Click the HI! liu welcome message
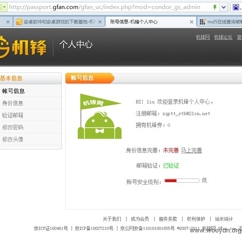 tap(175, 102)
